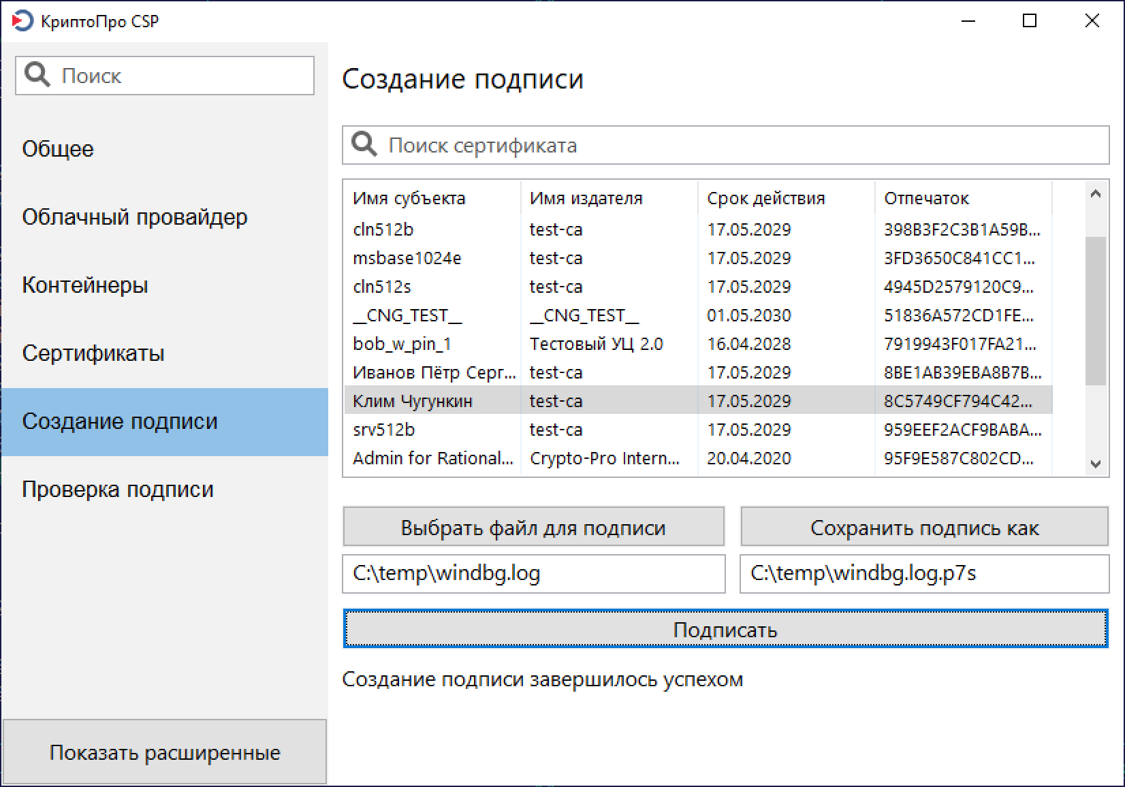The height and width of the screenshot is (787, 1125).
Task: Click Выбрать файл для подписи button
Action: point(533,528)
